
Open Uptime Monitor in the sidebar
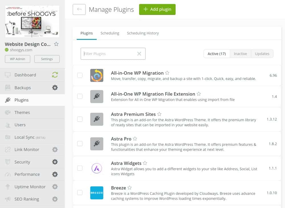click(x=32, y=187)
